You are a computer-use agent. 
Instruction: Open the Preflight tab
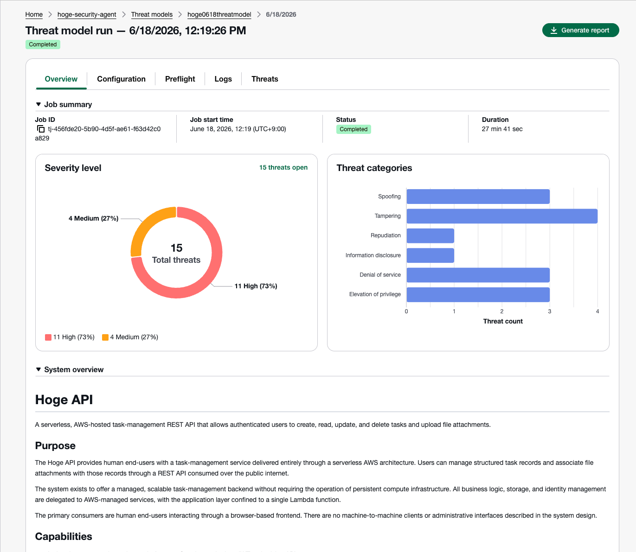point(180,79)
